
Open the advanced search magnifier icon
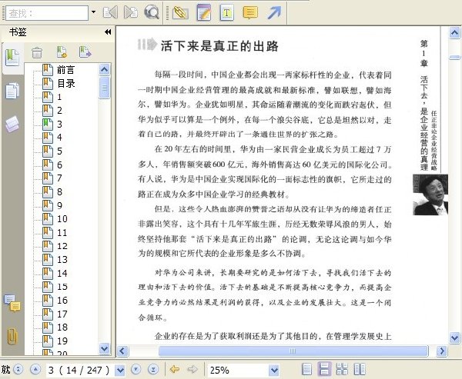click(x=152, y=12)
